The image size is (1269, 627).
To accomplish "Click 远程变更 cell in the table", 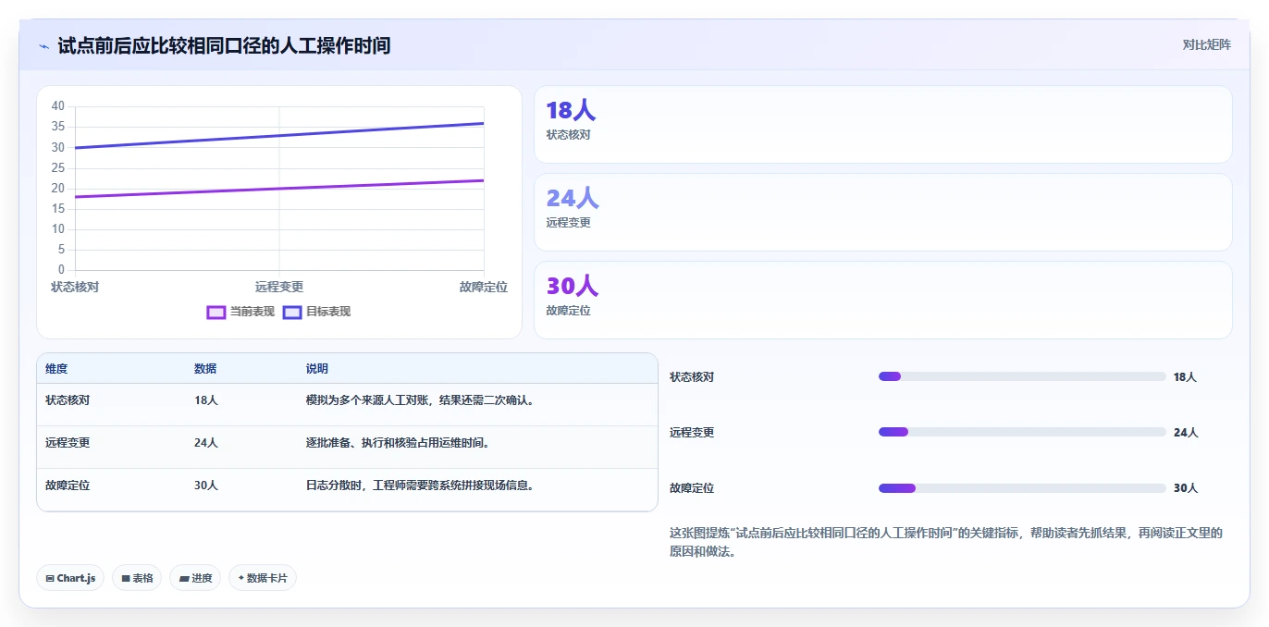I will 68,443.
